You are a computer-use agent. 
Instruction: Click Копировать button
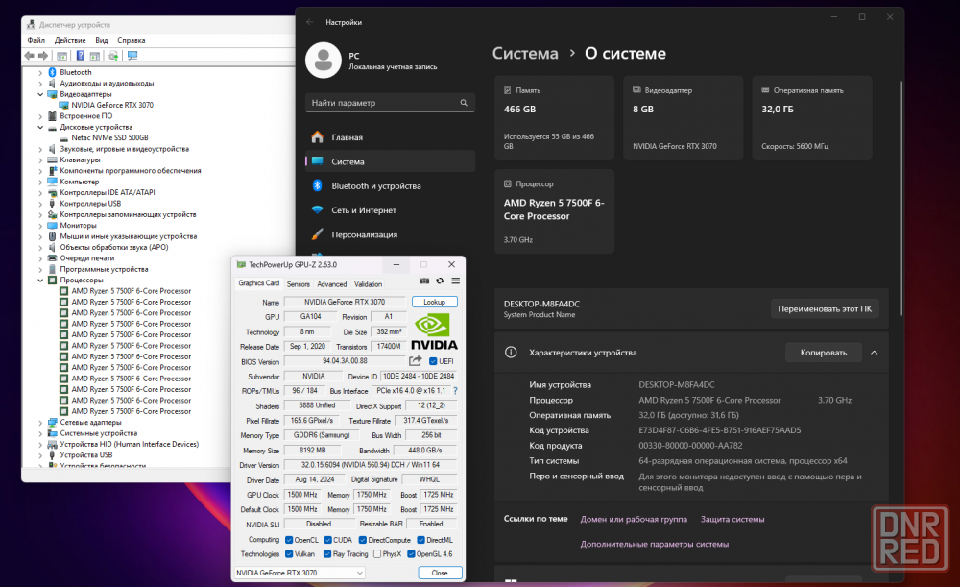pyautogui.click(x=824, y=353)
